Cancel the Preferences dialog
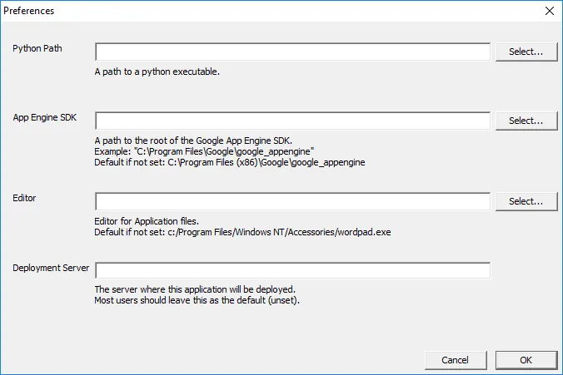The width and height of the screenshot is (563, 375). click(x=455, y=360)
